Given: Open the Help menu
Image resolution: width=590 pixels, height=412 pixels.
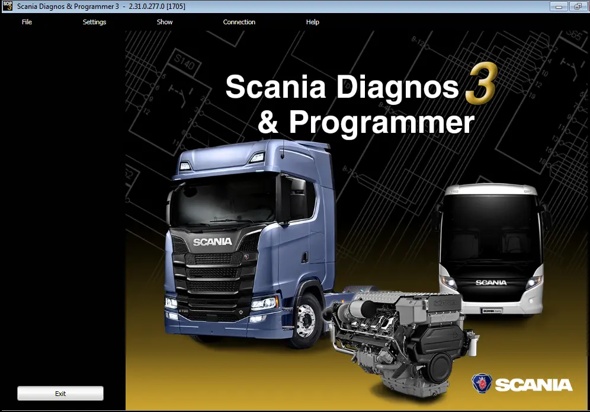Looking at the screenshot, I should point(312,22).
